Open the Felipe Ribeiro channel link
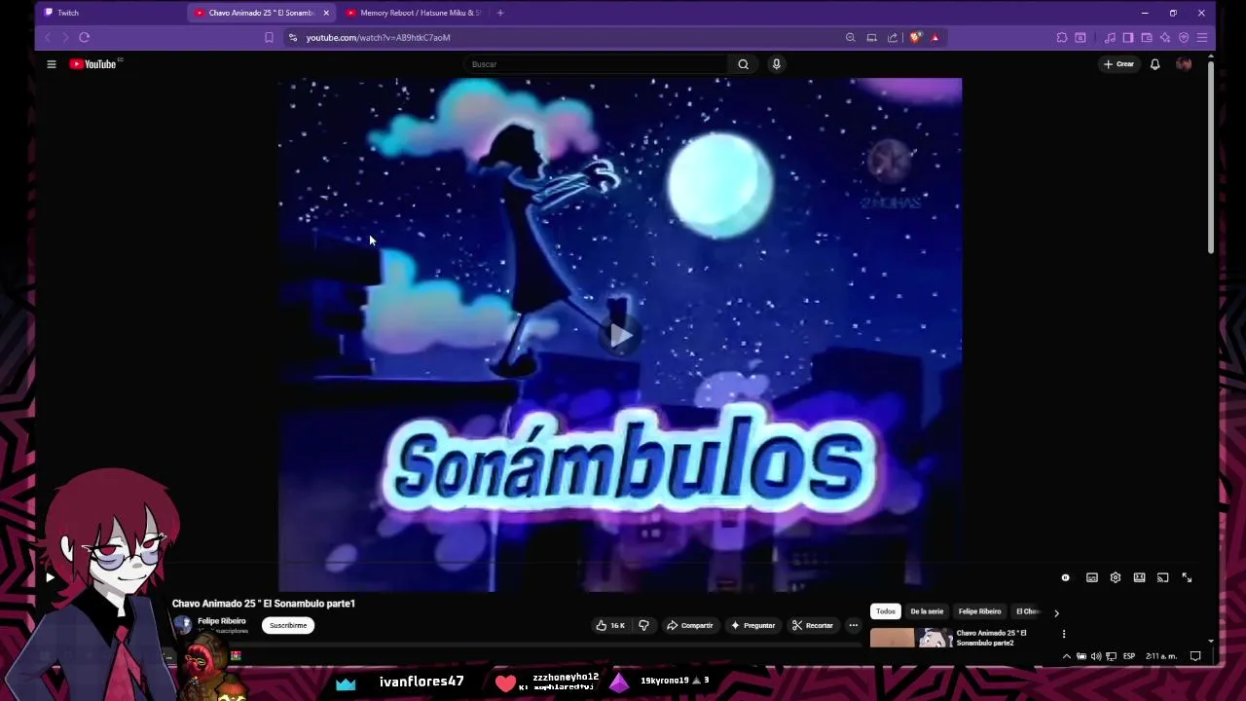Image resolution: width=1246 pixels, height=701 pixels. pyautogui.click(x=222, y=621)
